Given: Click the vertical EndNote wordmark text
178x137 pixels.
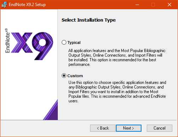Looking at the screenshot, I should click(7, 41).
